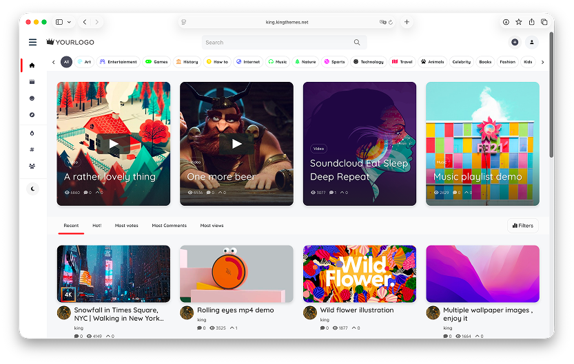Select the All category chip
This screenshot has height=364, width=574.
point(66,62)
